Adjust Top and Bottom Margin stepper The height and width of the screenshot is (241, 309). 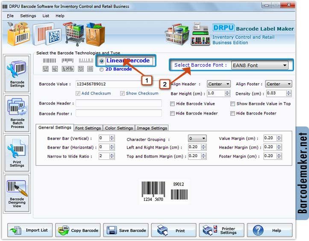[203, 156]
